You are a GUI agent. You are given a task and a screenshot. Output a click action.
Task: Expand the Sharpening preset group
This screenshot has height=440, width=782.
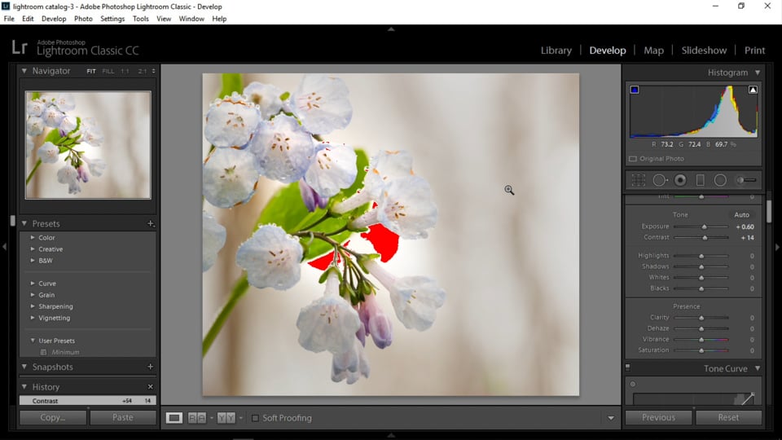(33, 306)
